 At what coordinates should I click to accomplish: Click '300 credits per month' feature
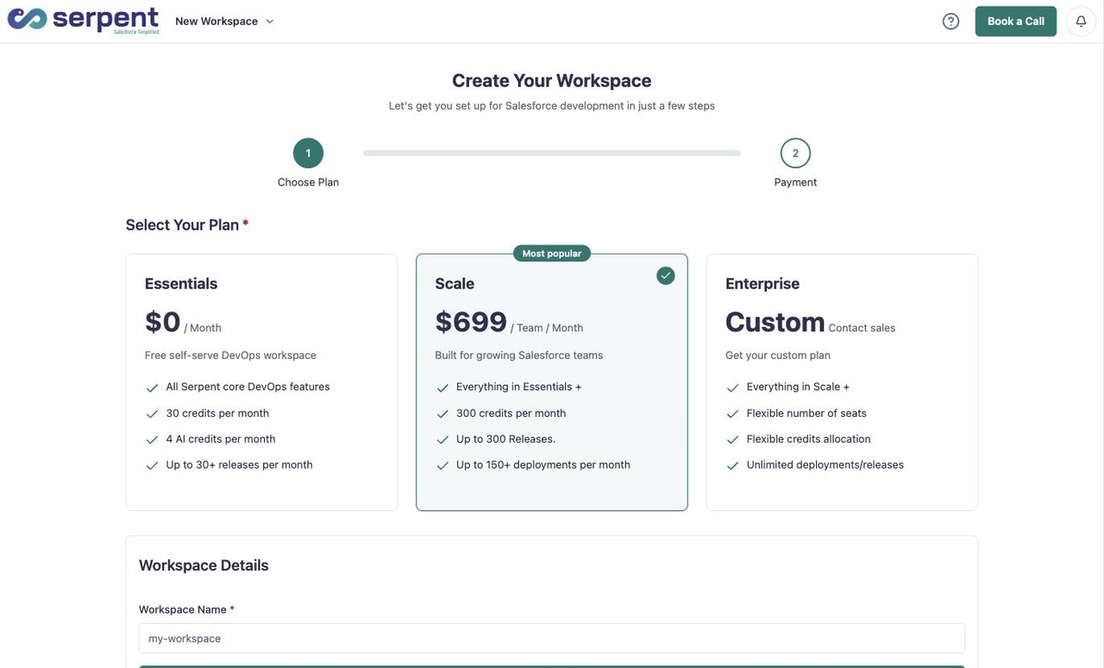click(x=511, y=413)
